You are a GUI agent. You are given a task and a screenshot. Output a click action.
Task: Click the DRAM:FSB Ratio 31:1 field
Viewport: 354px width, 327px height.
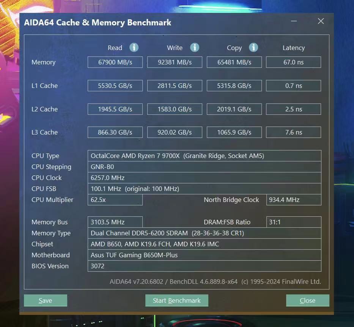(294, 222)
